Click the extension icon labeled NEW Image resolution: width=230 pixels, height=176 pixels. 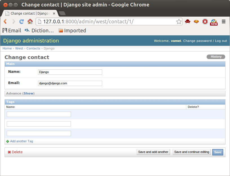coord(214,22)
